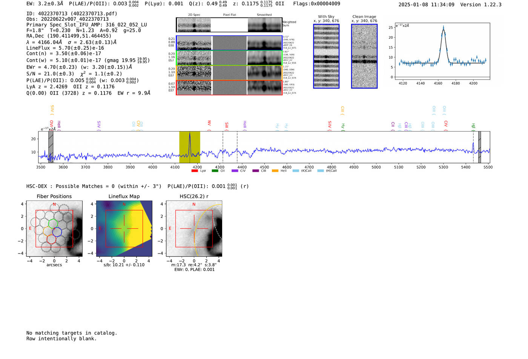Screen dimensions: 528x359
Task: Click the green fiber circle in Fiber Positions
Action: click(53, 223)
